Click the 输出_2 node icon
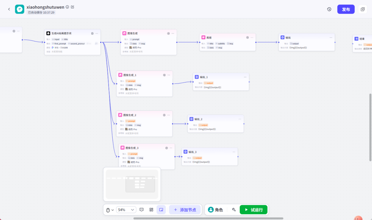Image resolution: width=372 pixels, height=220 pixels. tap(191, 119)
